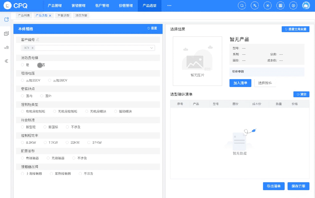The height and width of the screenshot is (198, 315).
Task: Open the user avatar menu
Action: click(x=306, y=6)
